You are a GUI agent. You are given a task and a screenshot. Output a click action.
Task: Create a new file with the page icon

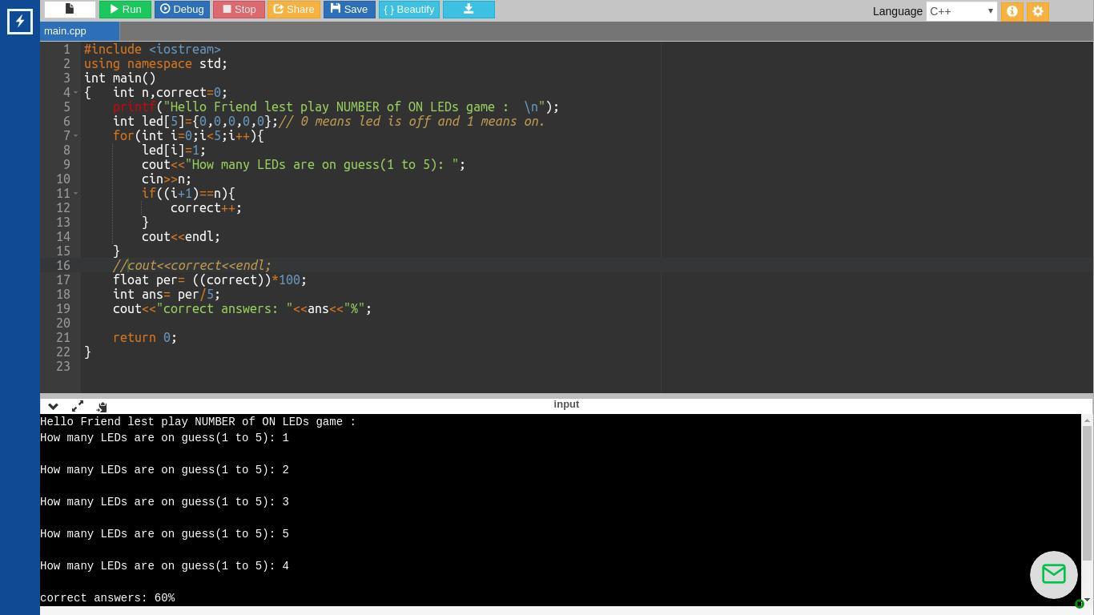(70, 10)
